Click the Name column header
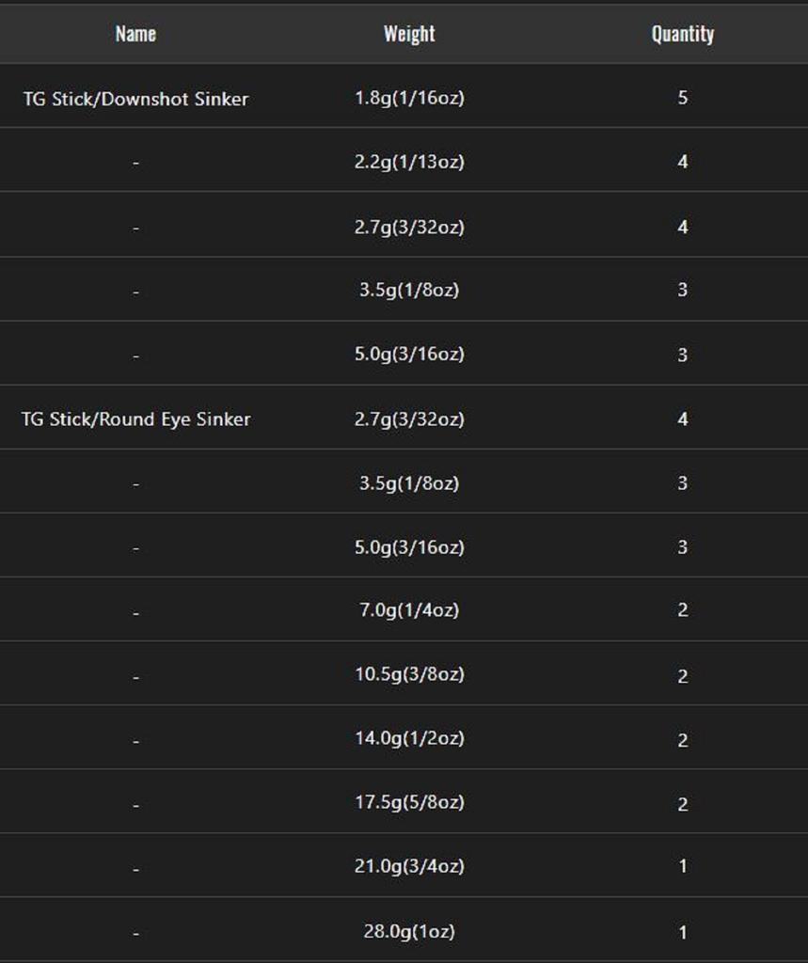808x963 pixels. click(x=135, y=34)
